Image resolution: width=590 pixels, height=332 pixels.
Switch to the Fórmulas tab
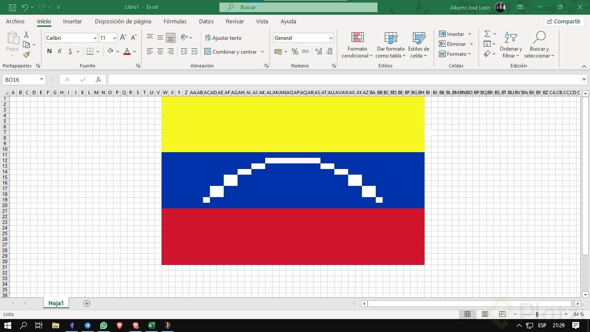[175, 21]
